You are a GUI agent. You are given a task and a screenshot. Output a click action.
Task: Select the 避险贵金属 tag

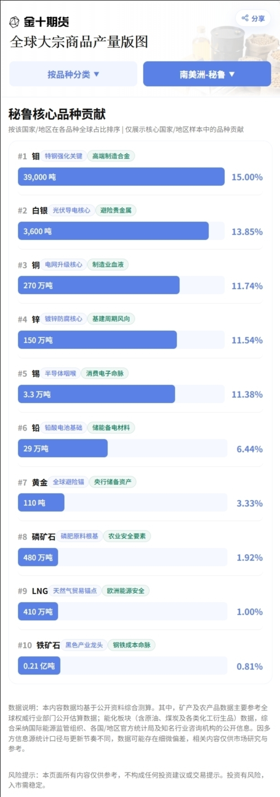116,210
